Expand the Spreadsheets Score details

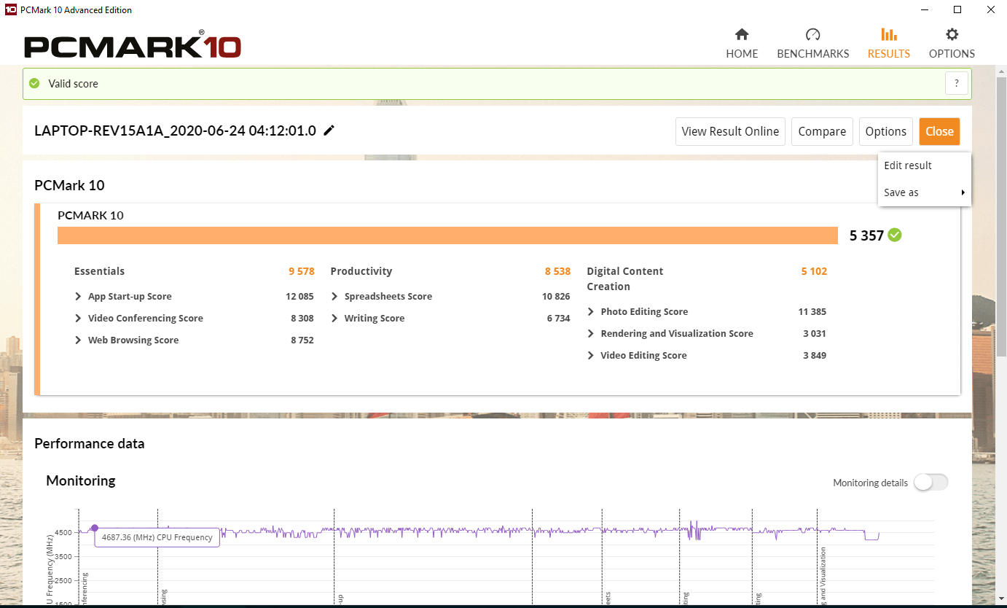pos(335,297)
